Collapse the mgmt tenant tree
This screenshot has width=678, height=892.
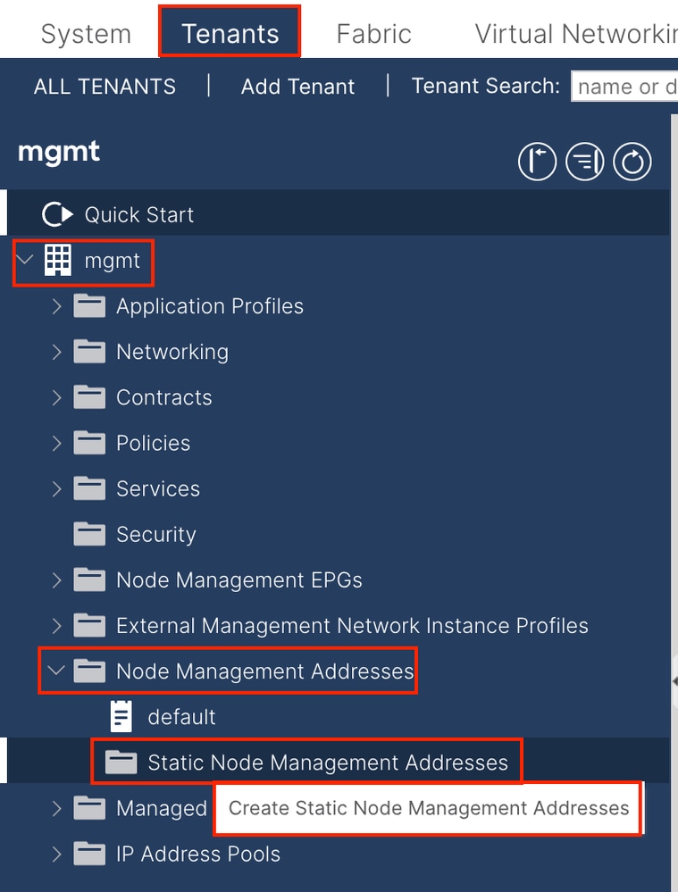(25, 261)
